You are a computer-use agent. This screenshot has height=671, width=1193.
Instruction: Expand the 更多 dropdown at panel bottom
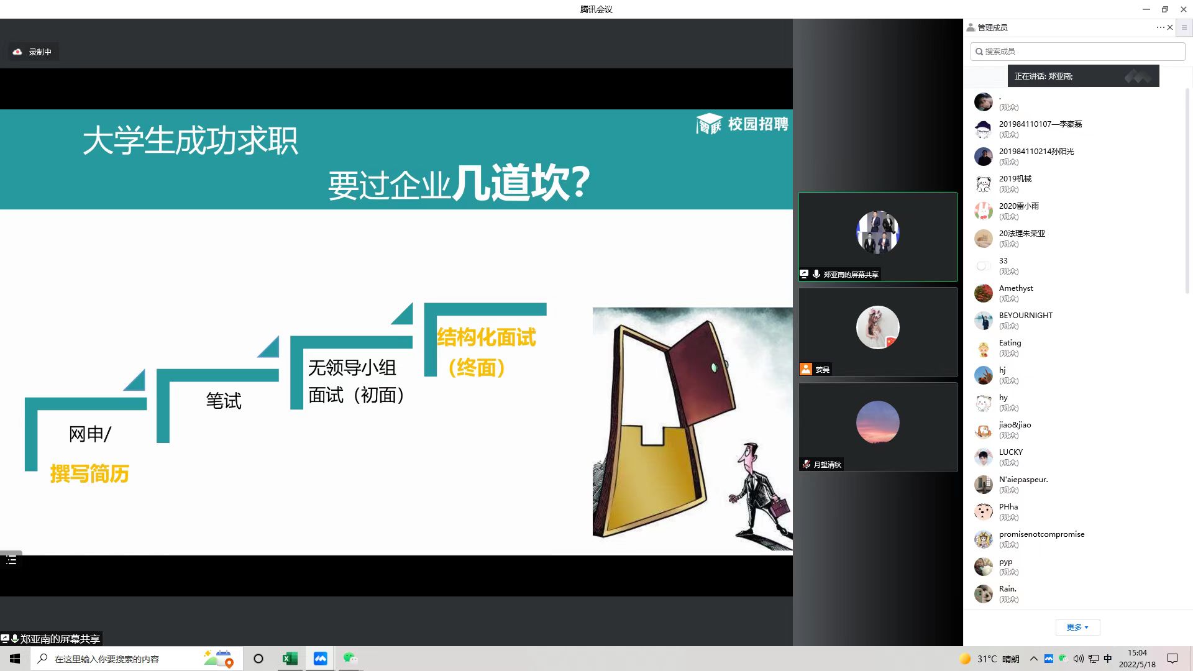[1077, 627]
